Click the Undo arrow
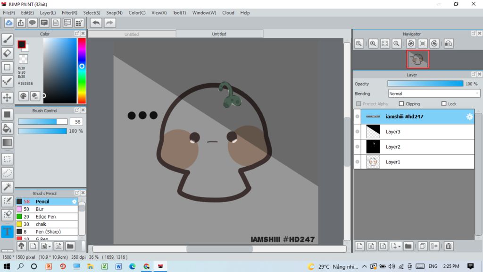 coord(96,23)
